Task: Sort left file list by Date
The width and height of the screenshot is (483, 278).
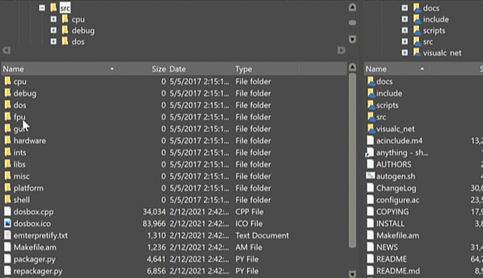Action: [x=200, y=69]
